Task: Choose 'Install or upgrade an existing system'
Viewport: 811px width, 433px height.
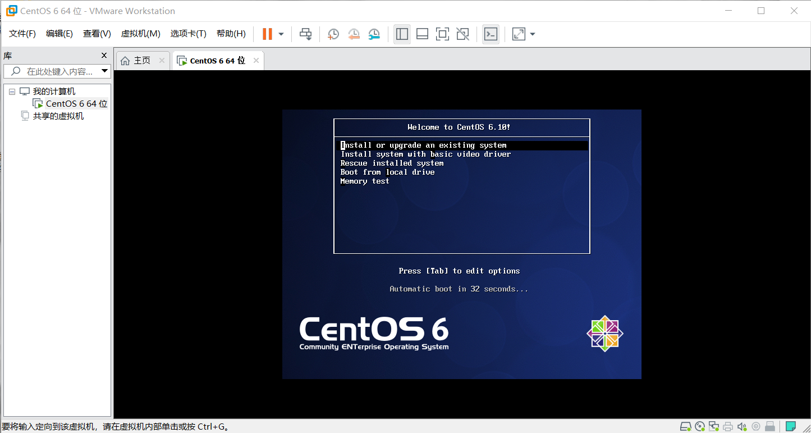Action: coord(424,145)
